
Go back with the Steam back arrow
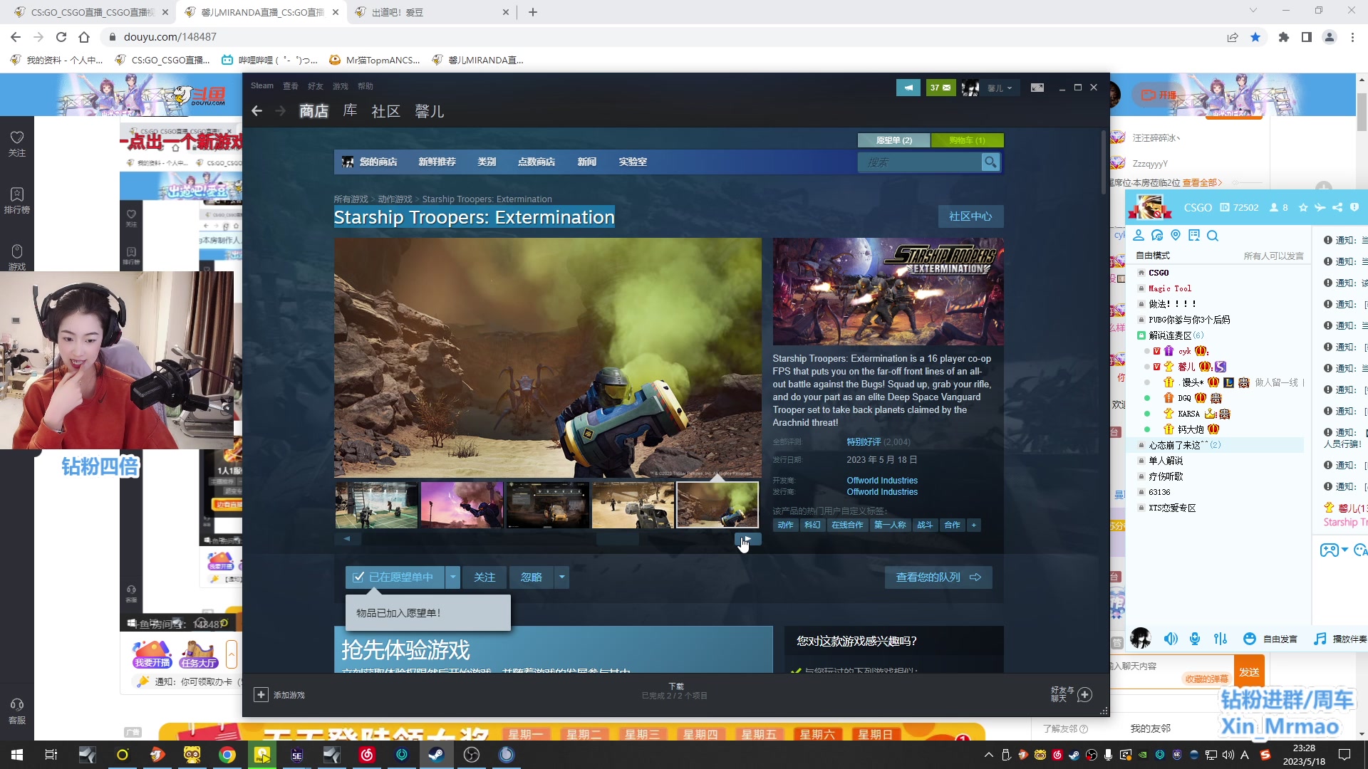(x=257, y=111)
